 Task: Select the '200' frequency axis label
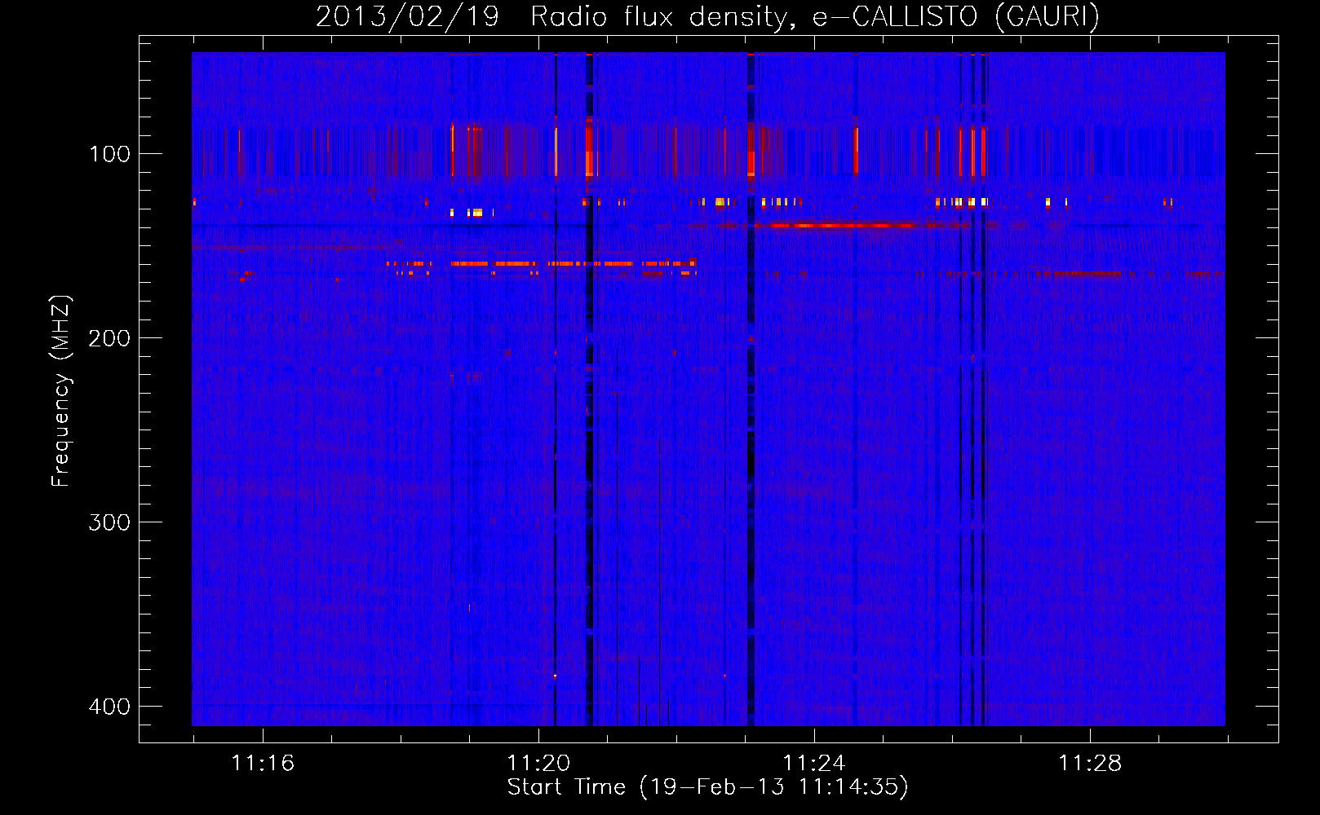point(109,338)
